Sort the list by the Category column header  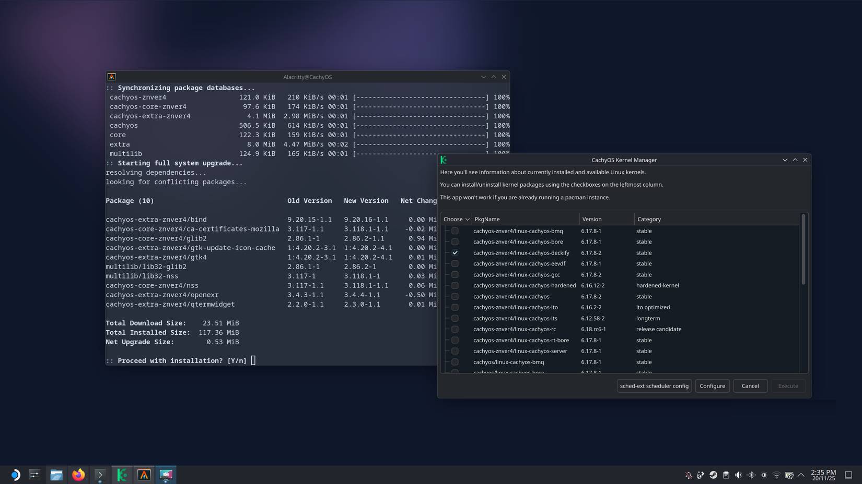coord(716,220)
